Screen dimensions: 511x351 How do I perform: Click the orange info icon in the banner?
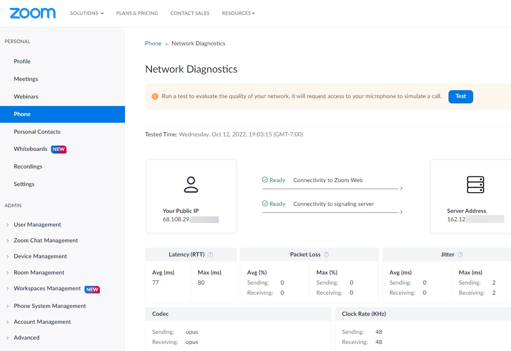tap(155, 96)
